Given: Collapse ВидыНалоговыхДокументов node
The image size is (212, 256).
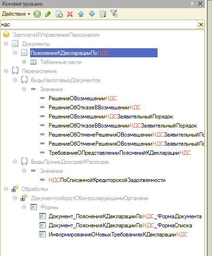Looking at the screenshot, I should click(15, 80).
